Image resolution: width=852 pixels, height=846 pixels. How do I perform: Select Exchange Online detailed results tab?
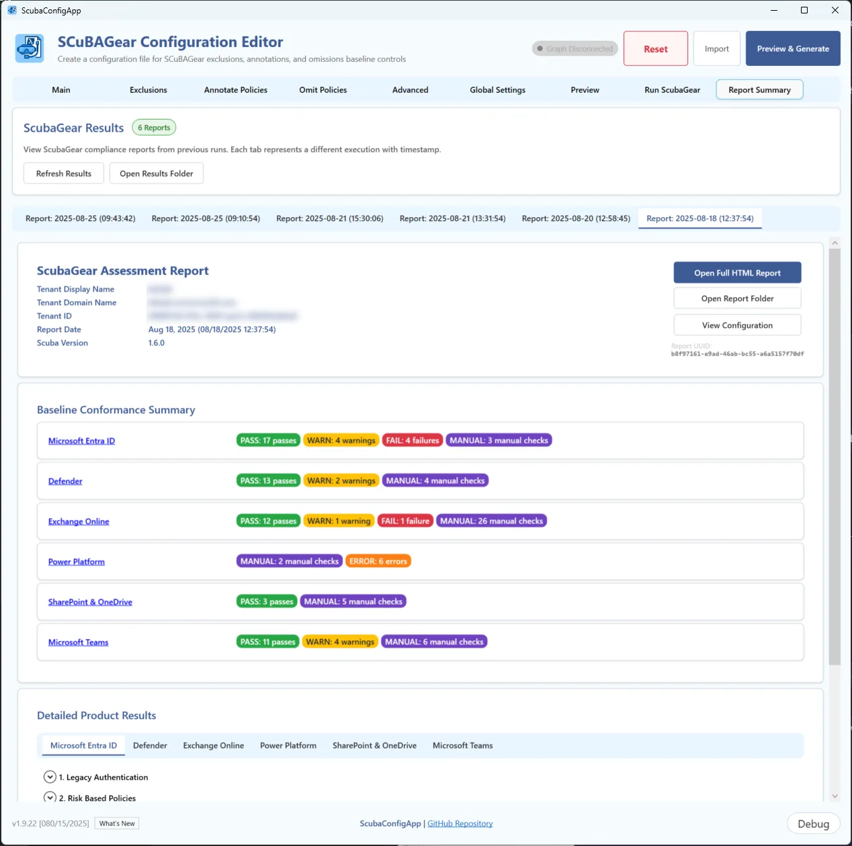(214, 745)
